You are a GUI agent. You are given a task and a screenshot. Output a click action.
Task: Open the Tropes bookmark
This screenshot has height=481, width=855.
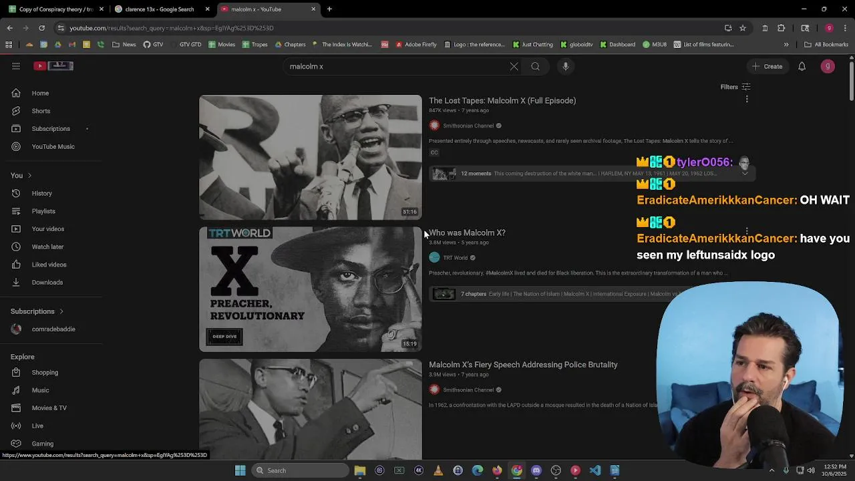[254, 45]
